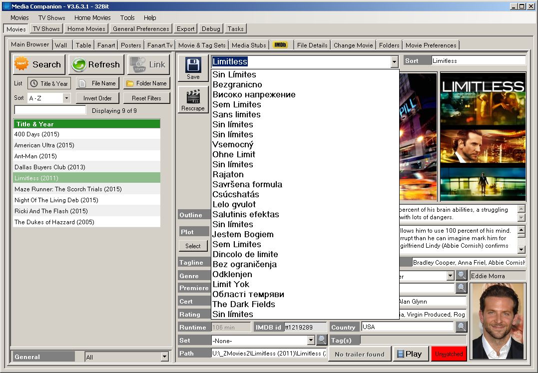Image resolution: width=538 pixels, height=373 pixels.
Task: Click the No trailer found button
Action: click(360, 354)
